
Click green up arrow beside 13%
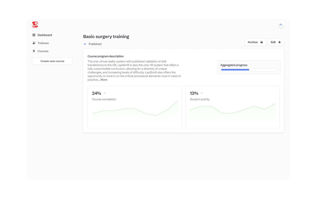pos(202,93)
